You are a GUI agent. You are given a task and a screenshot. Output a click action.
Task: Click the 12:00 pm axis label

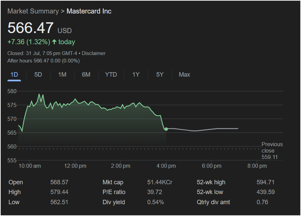75,166
